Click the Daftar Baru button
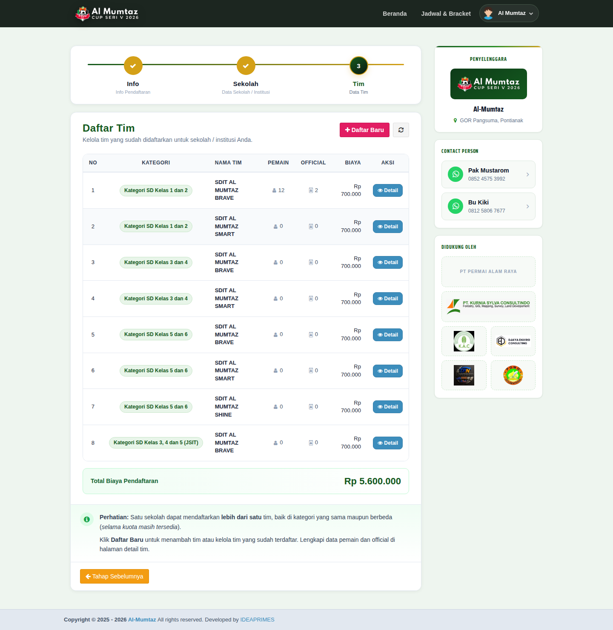The height and width of the screenshot is (630, 613). (x=364, y=130)
